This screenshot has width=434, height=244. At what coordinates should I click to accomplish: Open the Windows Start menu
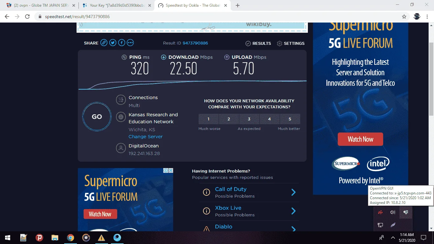[7, 238]
